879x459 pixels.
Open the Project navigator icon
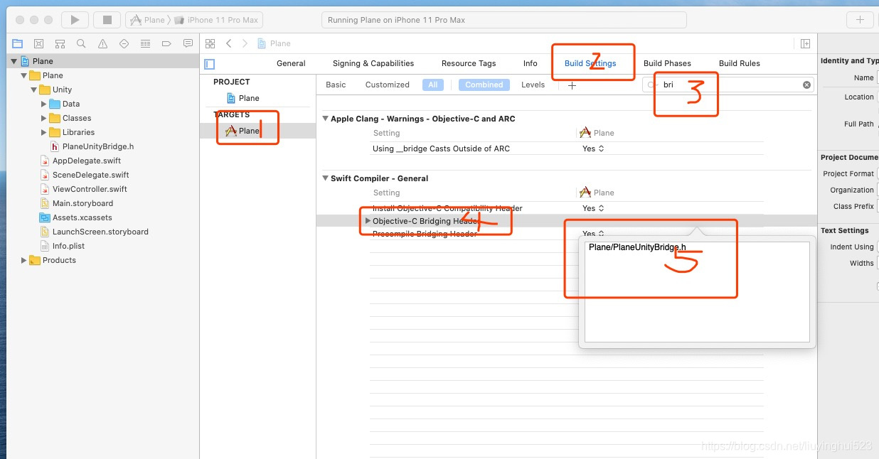tap(17, 43)
